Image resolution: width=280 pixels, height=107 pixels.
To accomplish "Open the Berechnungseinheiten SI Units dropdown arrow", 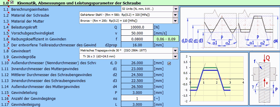I will (176, 9).
